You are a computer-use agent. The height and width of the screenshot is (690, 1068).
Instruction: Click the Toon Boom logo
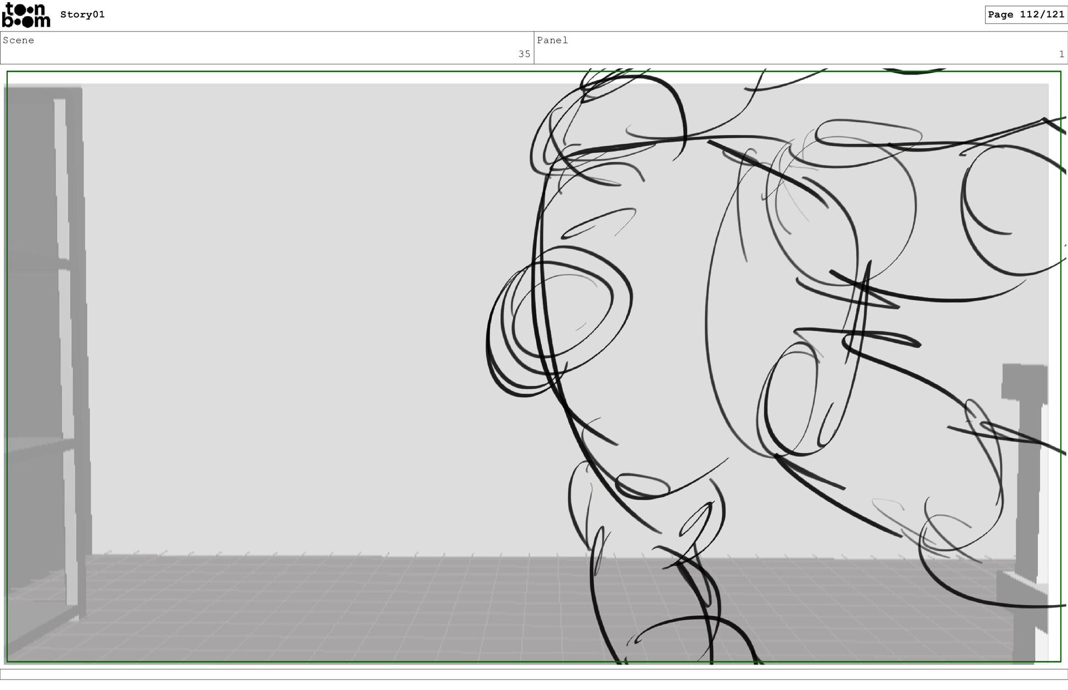click(26, 15)
